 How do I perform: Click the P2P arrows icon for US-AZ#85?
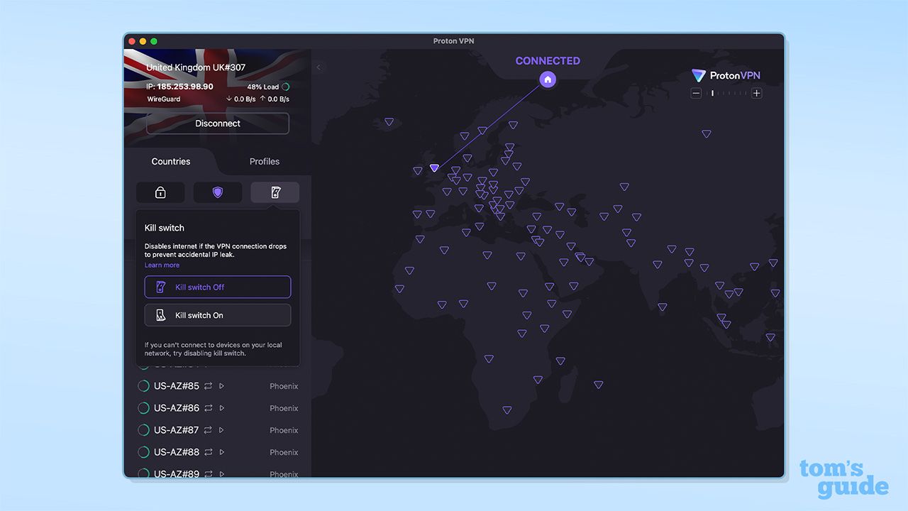tap(208, 386)
